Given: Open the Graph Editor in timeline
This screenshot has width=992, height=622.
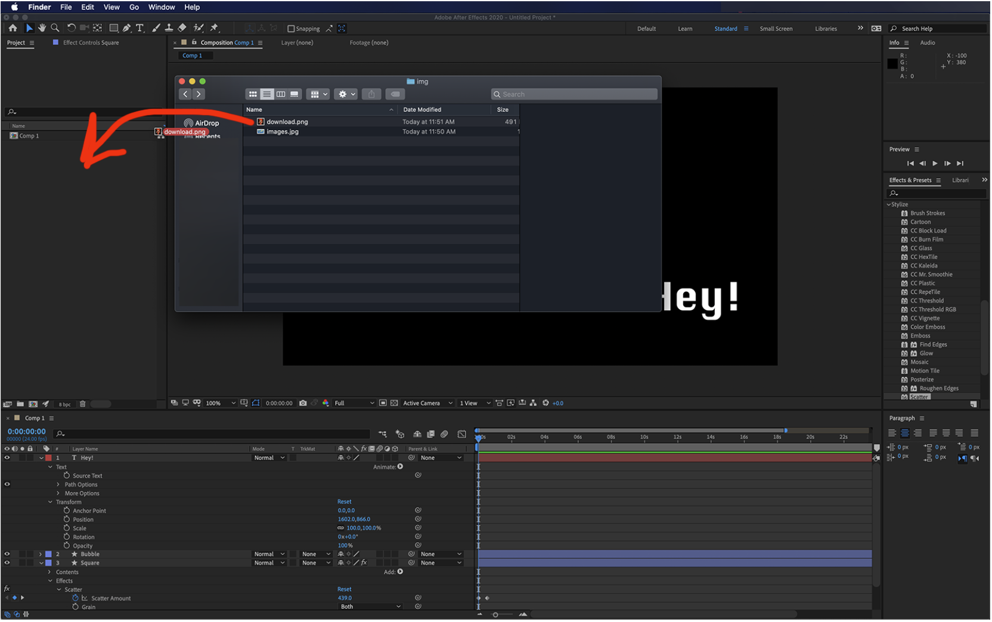Looking at the screenshot, I should 462,434.
